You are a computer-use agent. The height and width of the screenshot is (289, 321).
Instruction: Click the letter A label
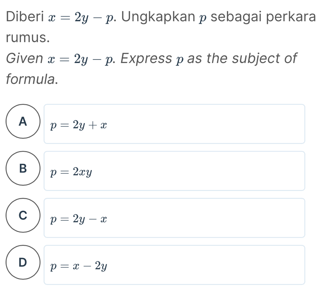click(x=23, y=121)
